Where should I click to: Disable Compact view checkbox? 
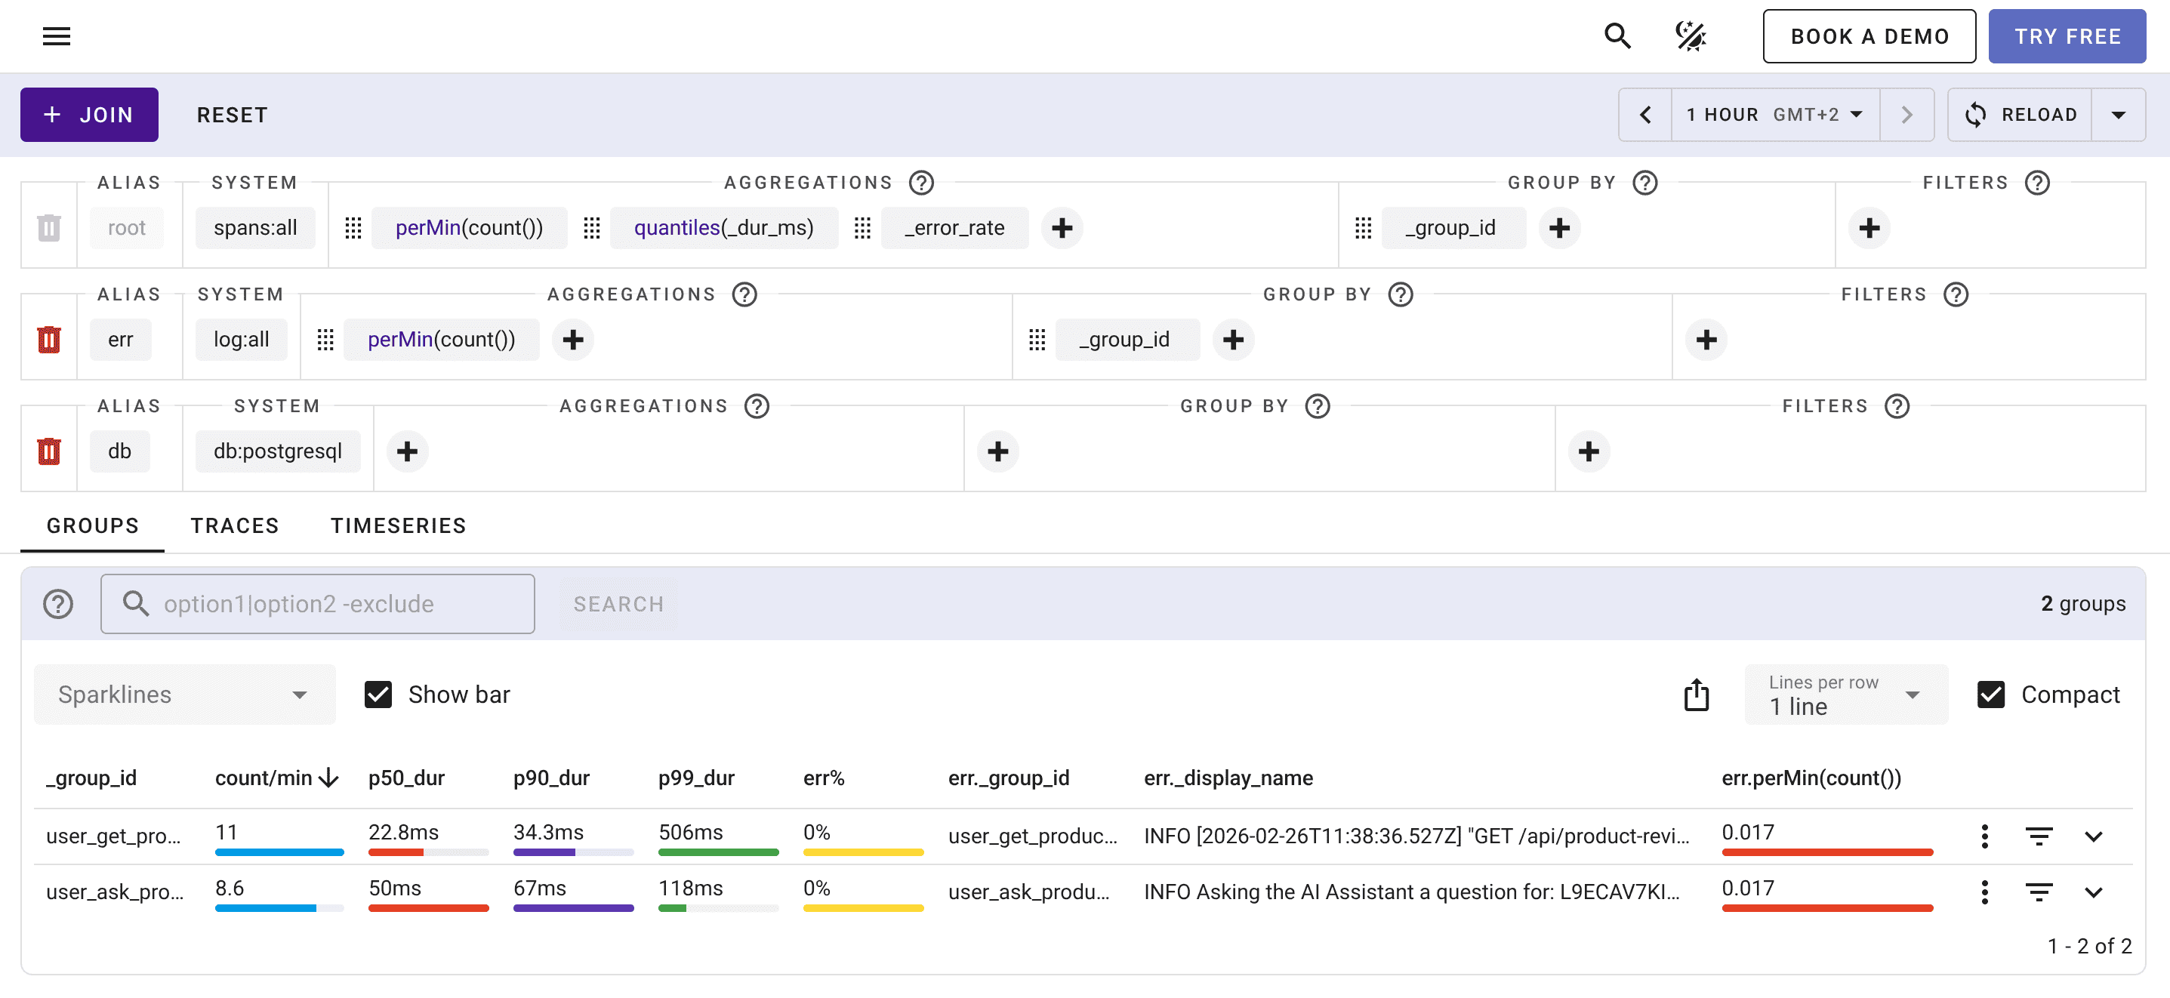tap(1991, 694)
